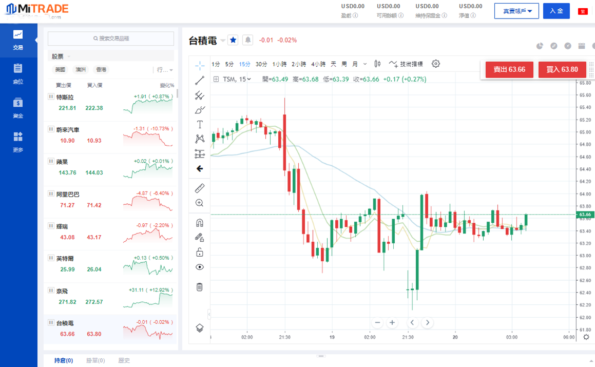Click the trash can to remove drawings
This screenshot has height=367, width=595.
[200, 287]
